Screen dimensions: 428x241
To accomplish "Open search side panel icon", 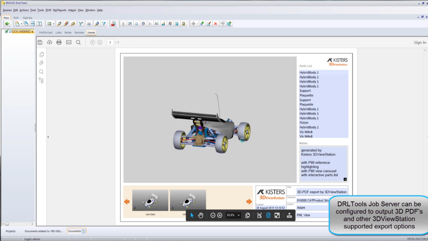I will 42,72.
